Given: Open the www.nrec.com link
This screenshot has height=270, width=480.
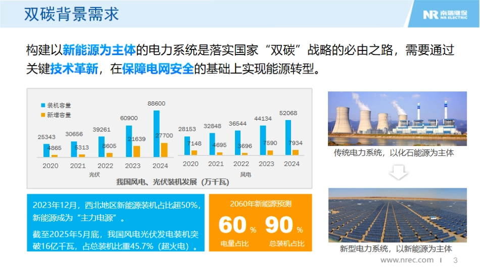Looking at the screenshot, I should tap(407, 260).
